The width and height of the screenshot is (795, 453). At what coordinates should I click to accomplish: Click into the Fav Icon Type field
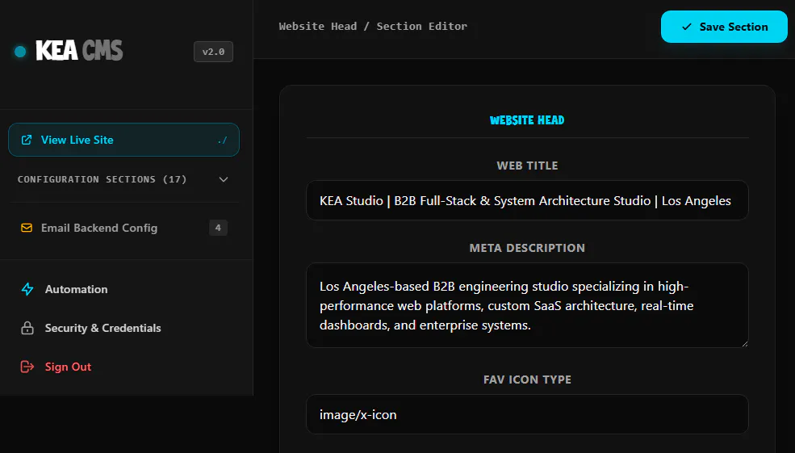527,414
